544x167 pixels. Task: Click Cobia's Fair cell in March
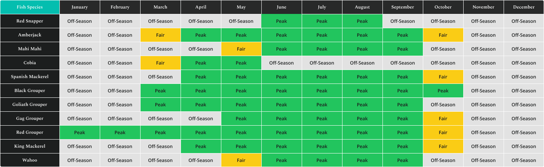160,63
